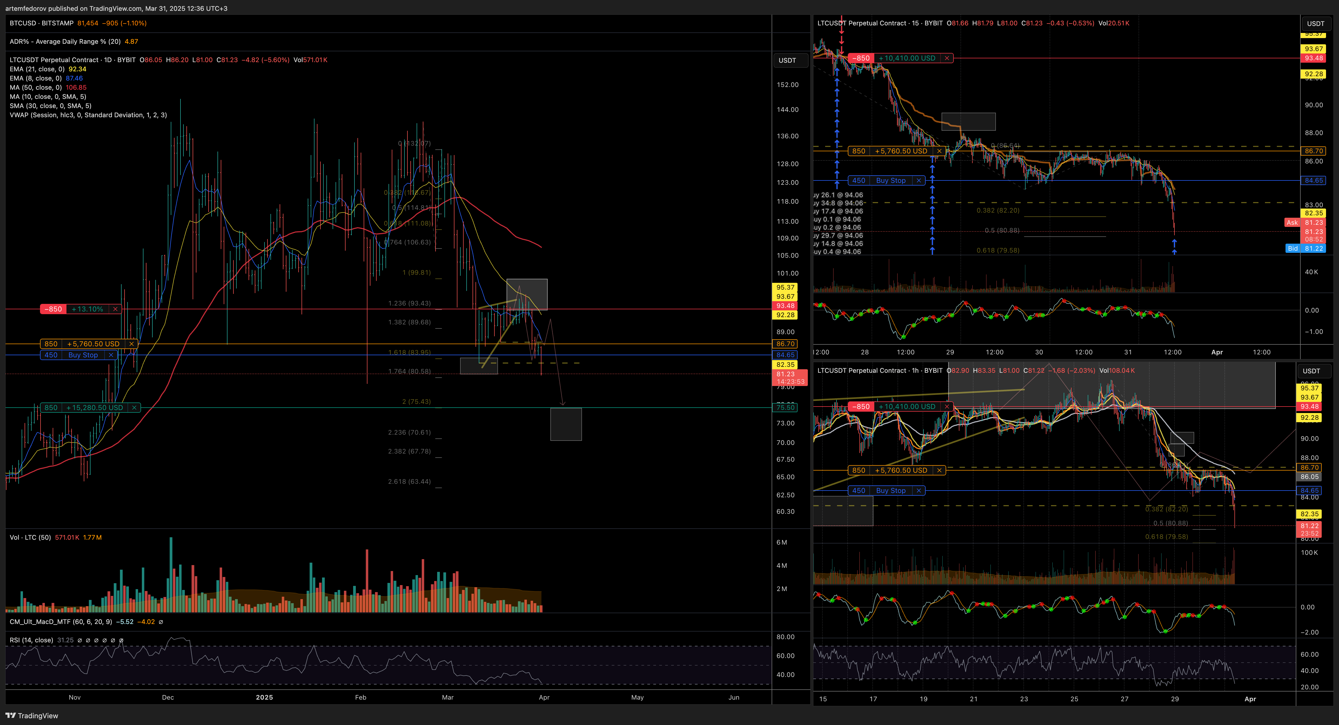
Task: Select the MA (50, close, 0) indicator legend
Action: click(x=35, y=87)
